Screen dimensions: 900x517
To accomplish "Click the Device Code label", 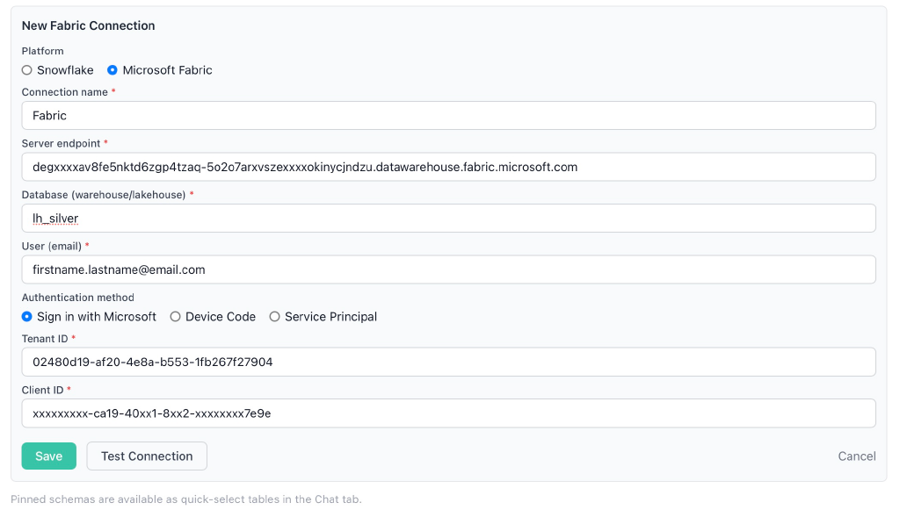I will pyautogui.click(x=221, y=316).
